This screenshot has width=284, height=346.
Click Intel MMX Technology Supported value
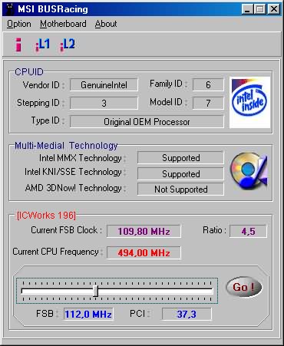[180, 158]
